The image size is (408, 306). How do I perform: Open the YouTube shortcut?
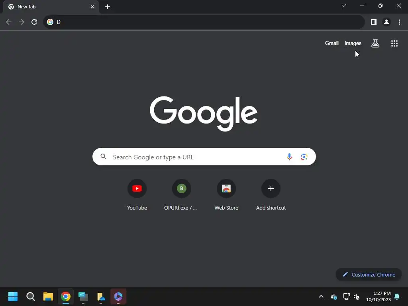137,195
